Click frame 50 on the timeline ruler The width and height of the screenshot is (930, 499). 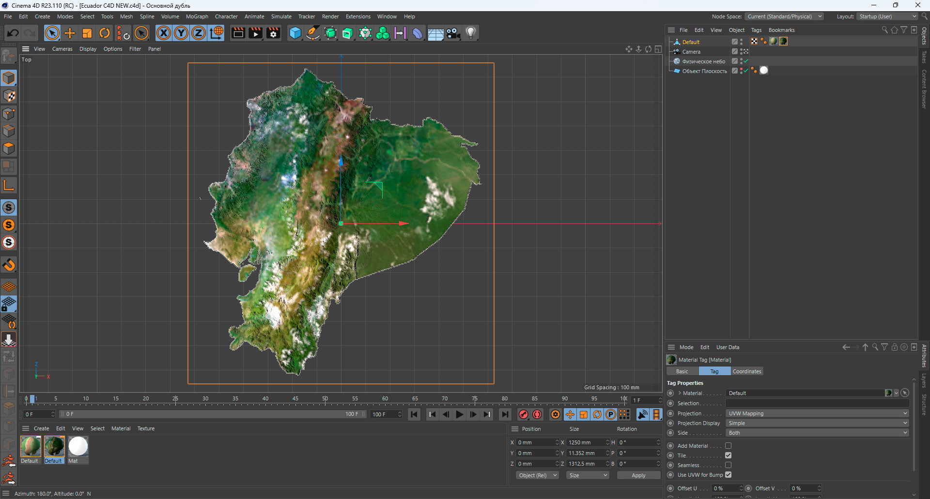point(325,399)
